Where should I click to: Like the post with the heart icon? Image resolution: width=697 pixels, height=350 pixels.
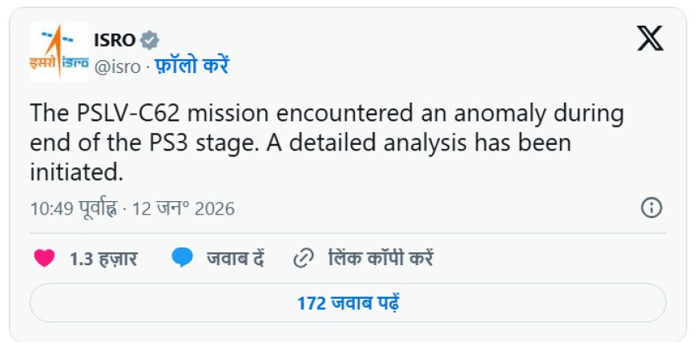coord(45,259)
